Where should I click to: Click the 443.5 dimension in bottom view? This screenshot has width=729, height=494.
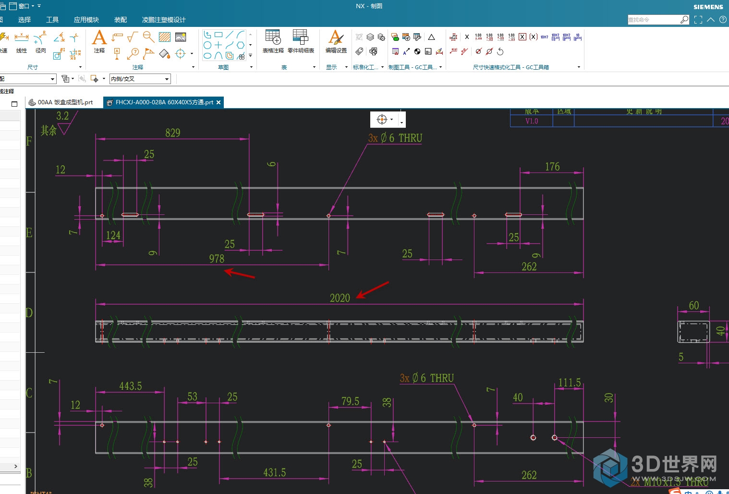pyautogui.click(x=131, y=386)
